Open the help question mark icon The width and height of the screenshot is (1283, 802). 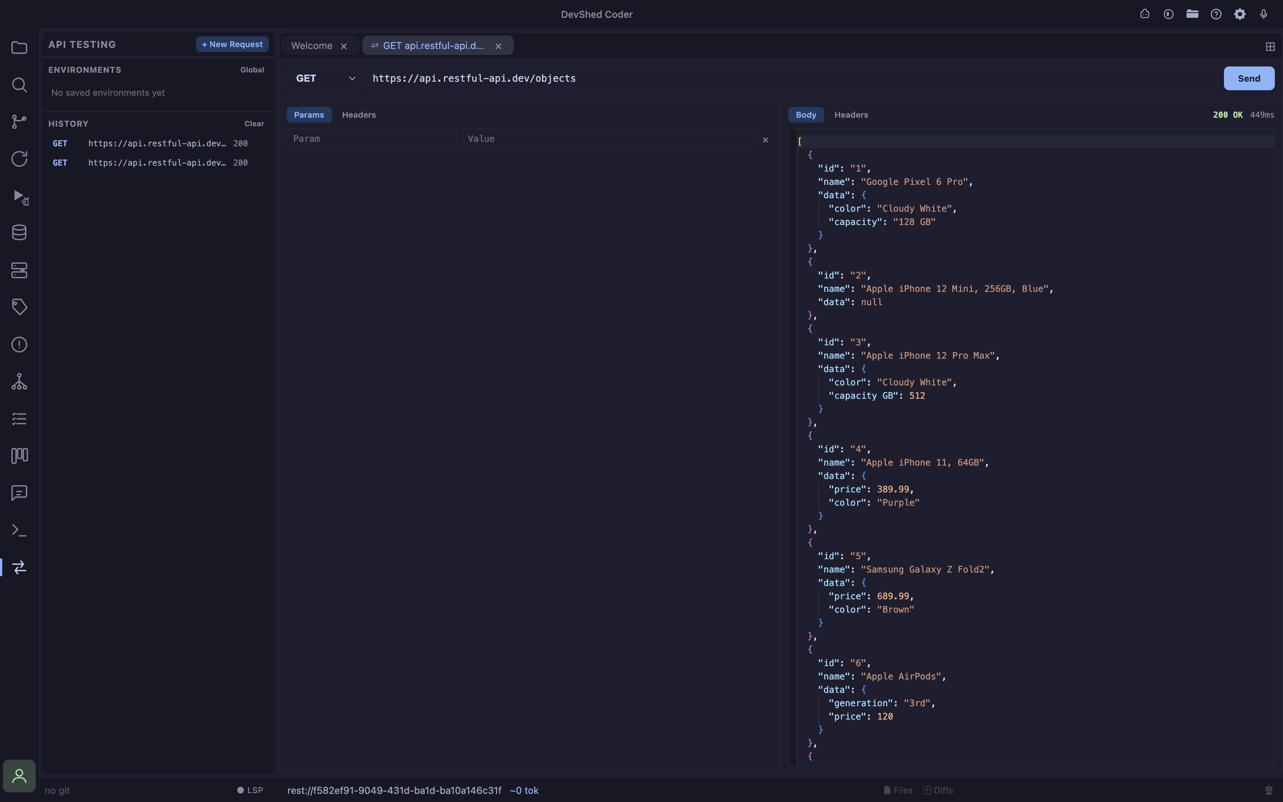click(1216, 14)
